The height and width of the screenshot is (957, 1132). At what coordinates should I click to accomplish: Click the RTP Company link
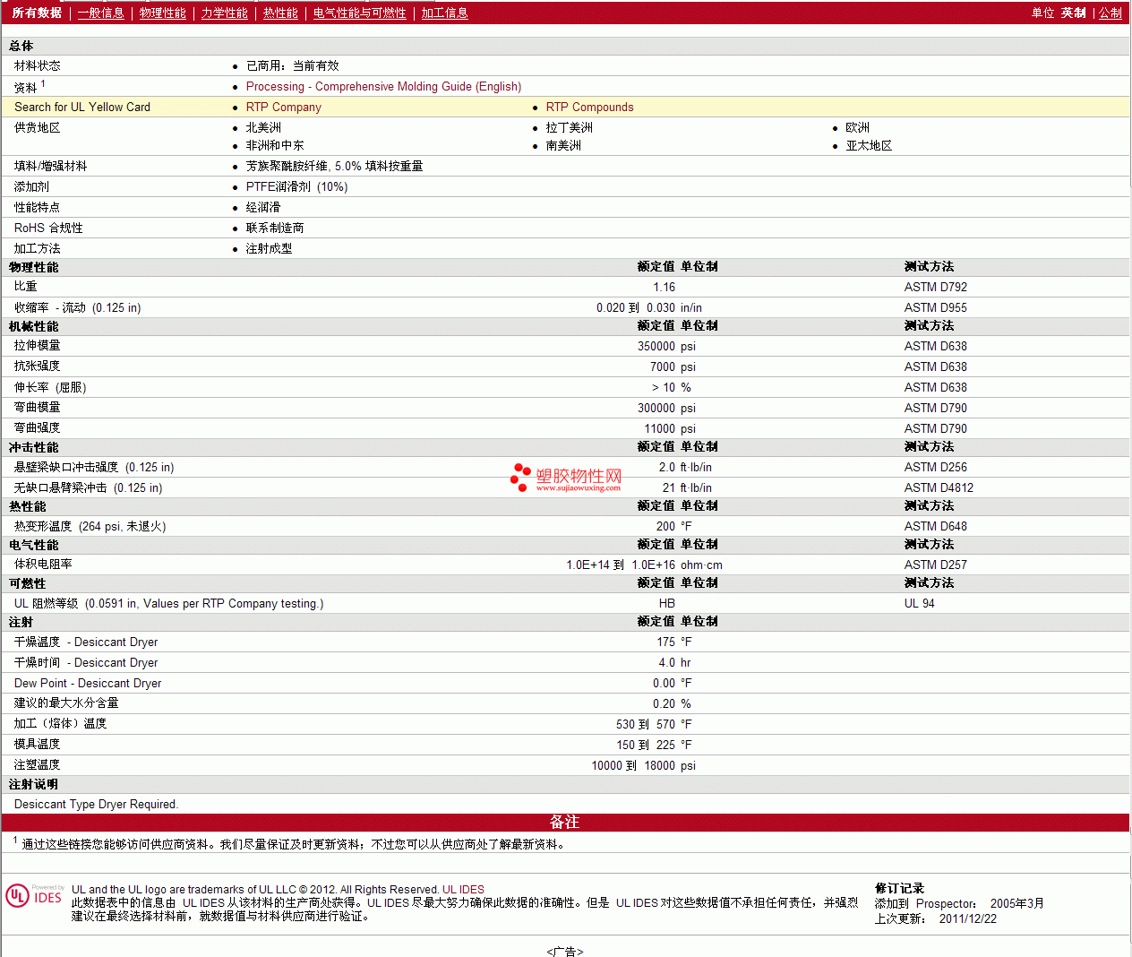tap(283, 107)
